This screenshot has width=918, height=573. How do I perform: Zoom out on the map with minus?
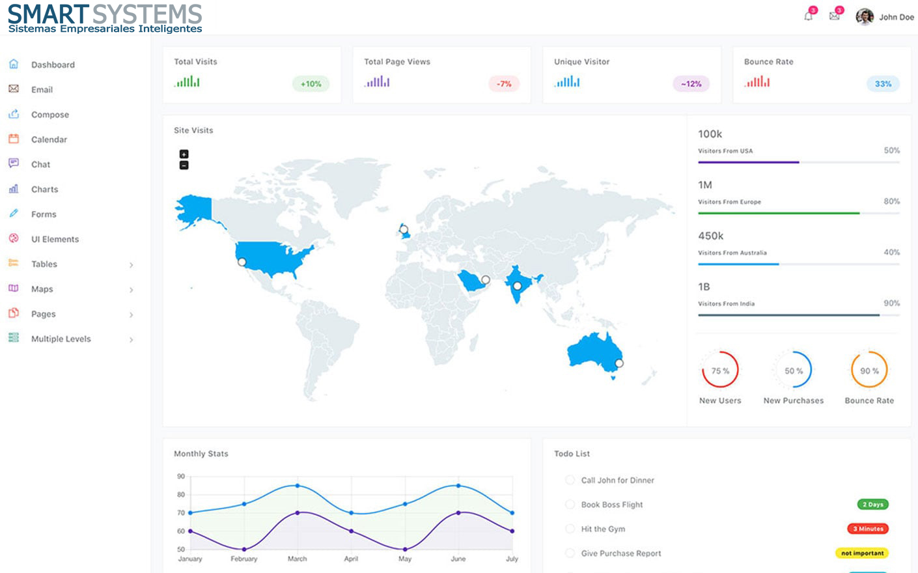tap(184, 165)
